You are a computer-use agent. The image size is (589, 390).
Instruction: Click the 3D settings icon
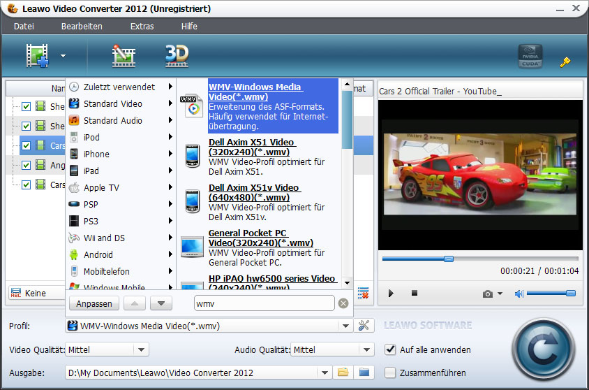click(x=177, y=56)
